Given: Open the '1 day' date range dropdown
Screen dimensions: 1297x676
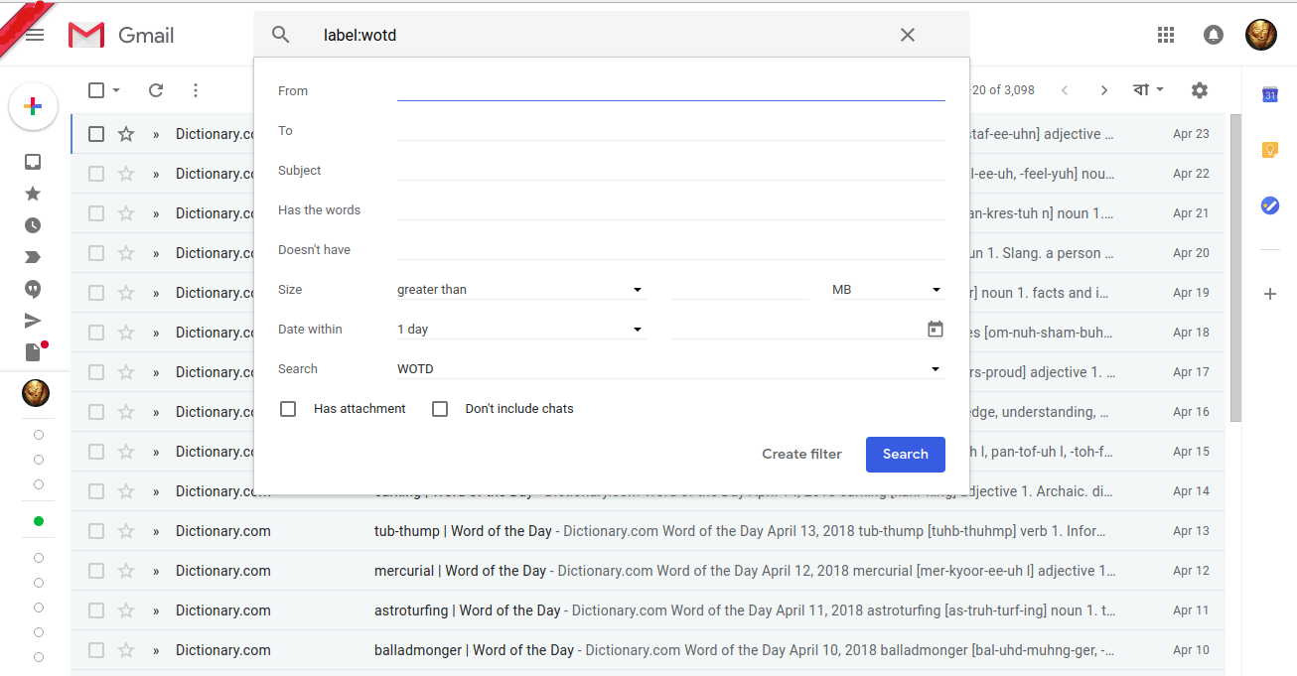Looking at the screenshot, I should pyautogui.click(x=521, y=330).
